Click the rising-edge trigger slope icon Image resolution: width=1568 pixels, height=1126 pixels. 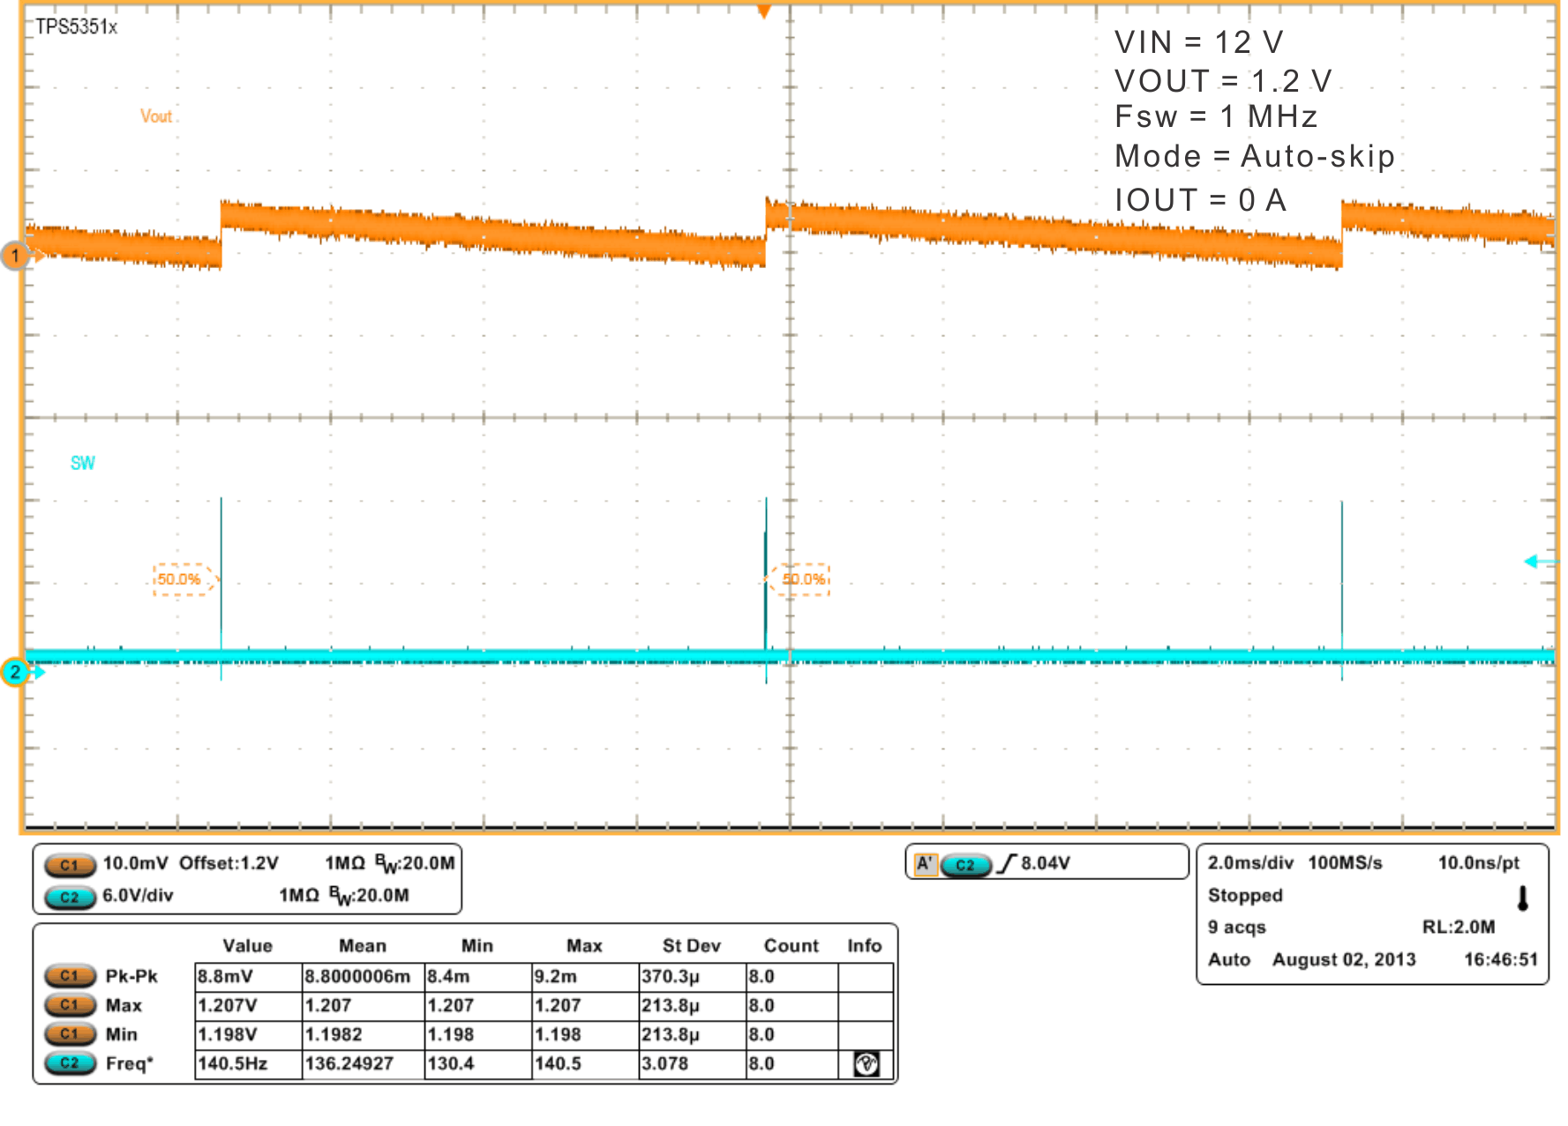(x=1006, y=863)
